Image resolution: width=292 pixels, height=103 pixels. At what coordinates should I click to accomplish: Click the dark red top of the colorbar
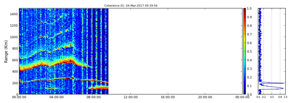(245, 10)
